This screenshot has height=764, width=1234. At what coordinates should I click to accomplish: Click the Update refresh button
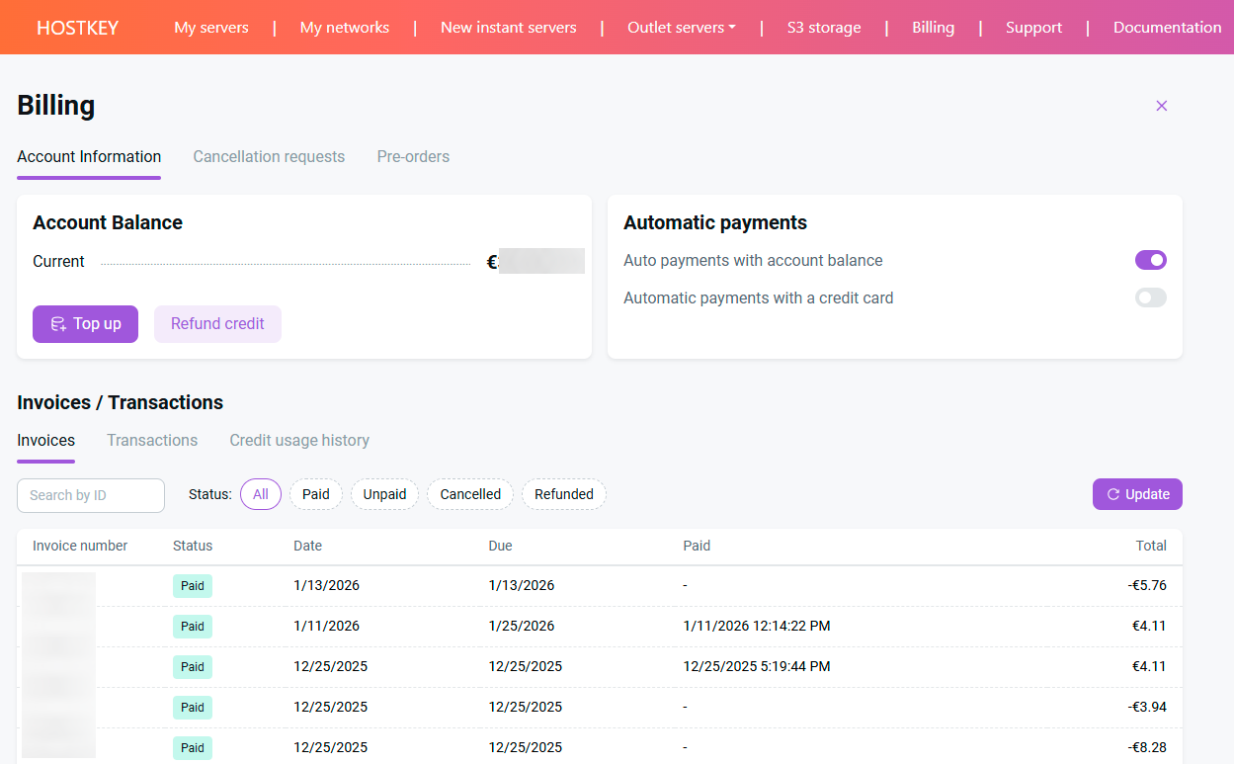(1136, 494)
